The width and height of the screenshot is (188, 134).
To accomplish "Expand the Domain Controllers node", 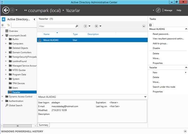I will (x=6, y=52).
